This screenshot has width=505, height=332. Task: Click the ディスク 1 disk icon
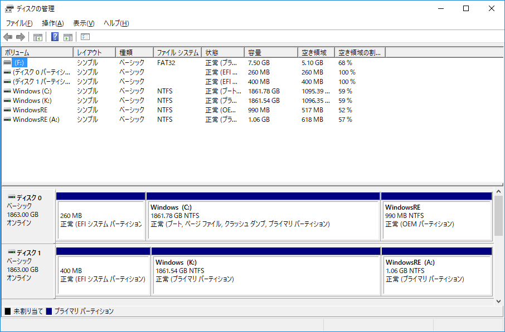[12, 252]
